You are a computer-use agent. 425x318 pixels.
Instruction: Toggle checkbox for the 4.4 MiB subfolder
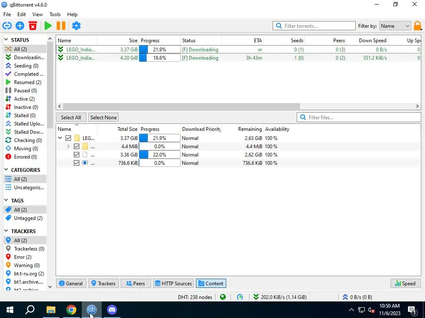(x=76, y=147)
